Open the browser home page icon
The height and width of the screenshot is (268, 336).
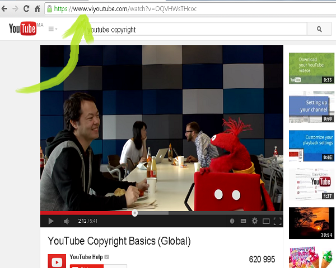coord(38,9)
